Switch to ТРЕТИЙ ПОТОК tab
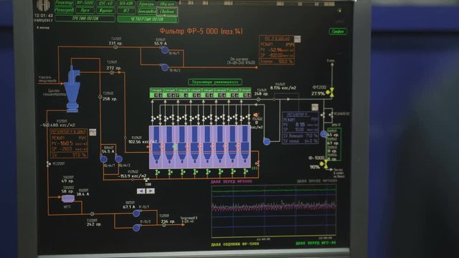Viewport: 459px width, 258px height. [x=85, y=19]
